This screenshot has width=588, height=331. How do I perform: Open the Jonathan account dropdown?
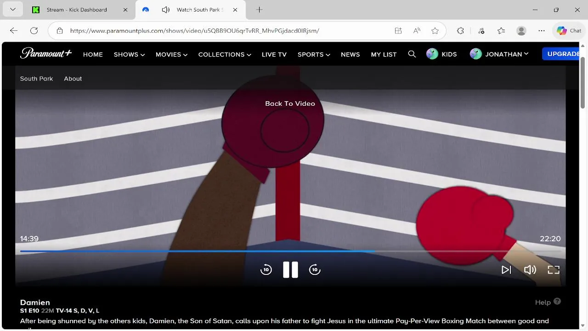coord(507,54)
